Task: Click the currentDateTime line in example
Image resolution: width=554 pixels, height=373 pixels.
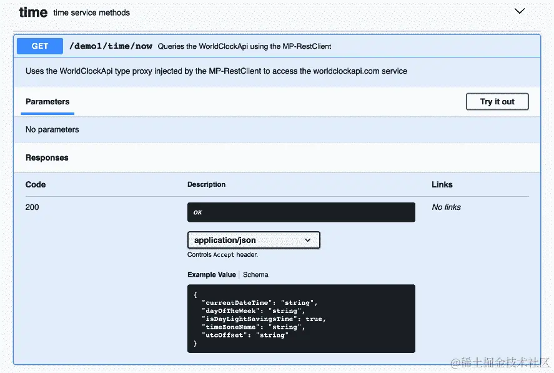Action: point(259,302)
